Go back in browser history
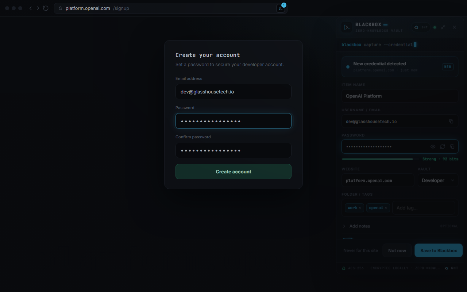 (31, 8)
